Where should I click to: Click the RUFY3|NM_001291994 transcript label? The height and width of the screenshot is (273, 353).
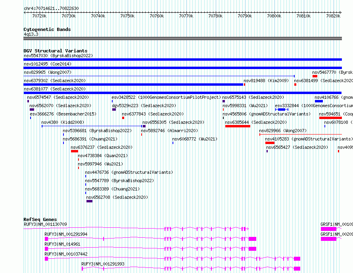66,234
